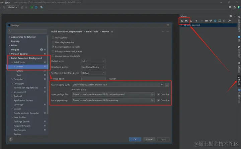Open the Help menu
Screen dimensions: 241x149
(7, 2)
